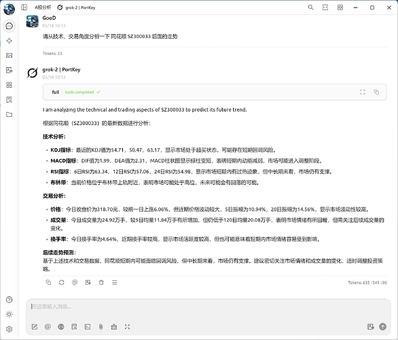Open MCP tools terminal icon in input toolbar
Screen dimensions: 398x340
88,327
